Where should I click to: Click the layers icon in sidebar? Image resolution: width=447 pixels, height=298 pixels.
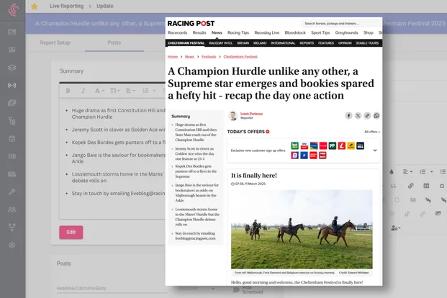12,68
